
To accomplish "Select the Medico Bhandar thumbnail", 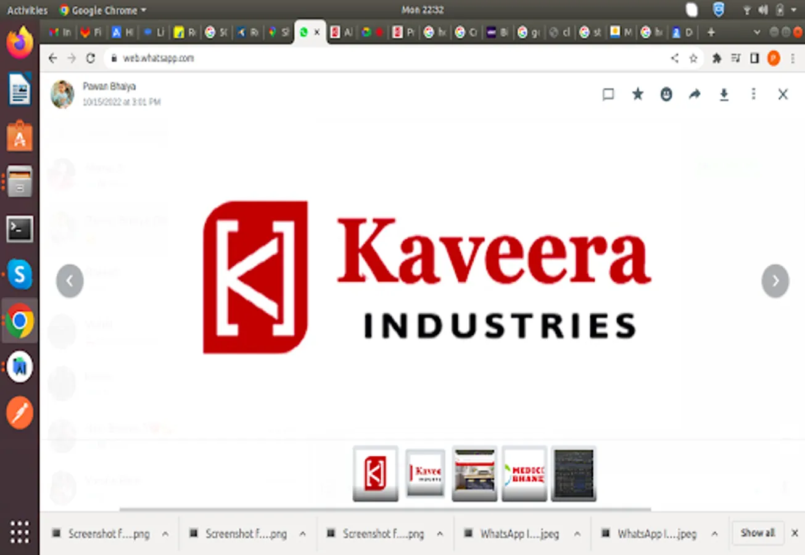I will coord(524,473).
